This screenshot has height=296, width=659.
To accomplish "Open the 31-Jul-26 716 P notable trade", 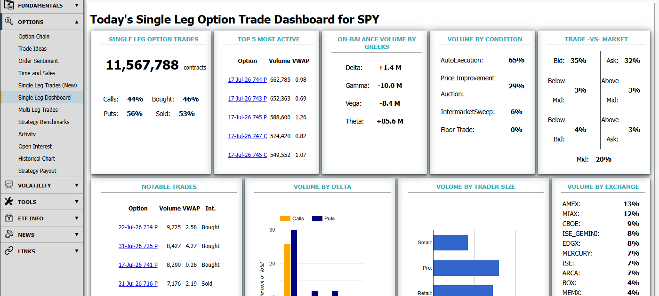I will [138, 284].
